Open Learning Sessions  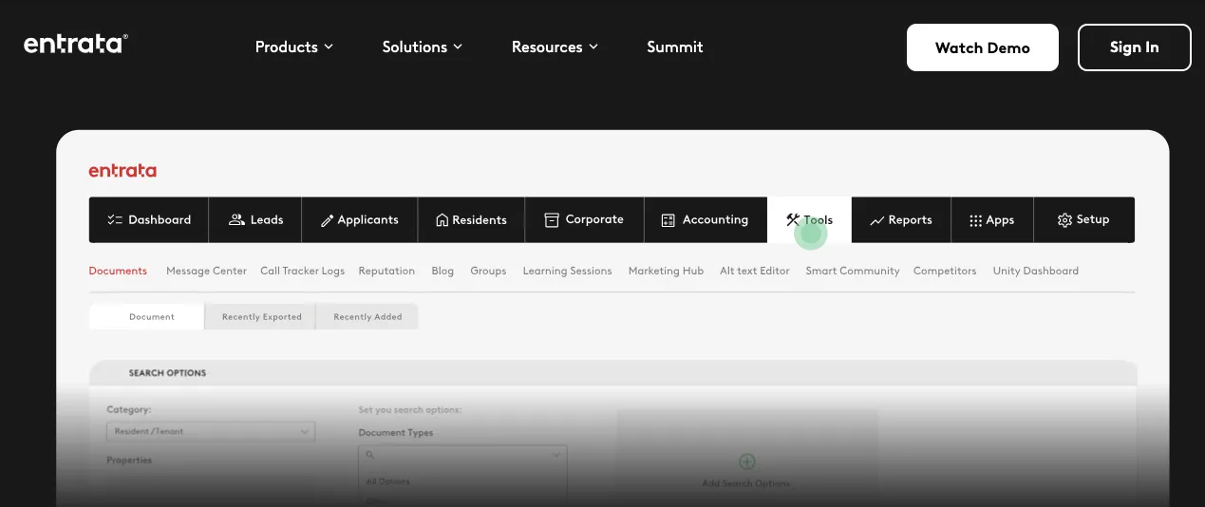click(567, 271)
